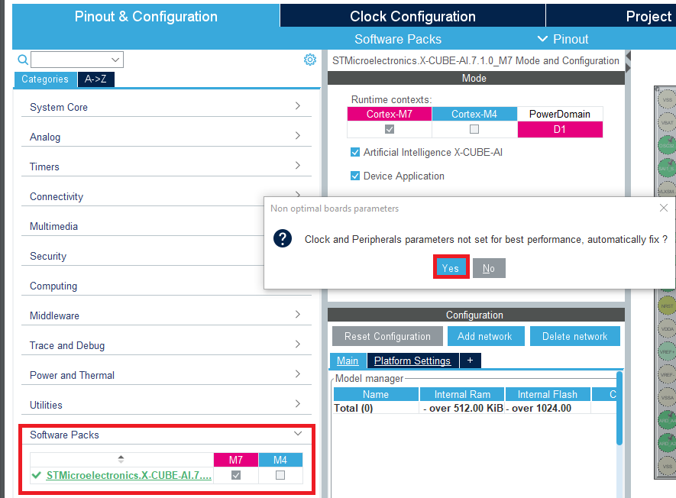Click the plus tab to add network
This screenshot has width=676, height=498.
[x=471, y=361]
